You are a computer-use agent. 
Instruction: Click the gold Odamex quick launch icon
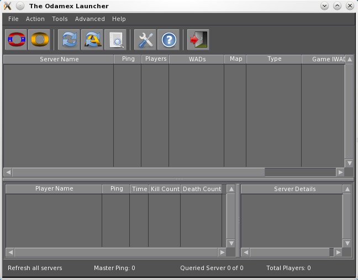coord(40,40)
